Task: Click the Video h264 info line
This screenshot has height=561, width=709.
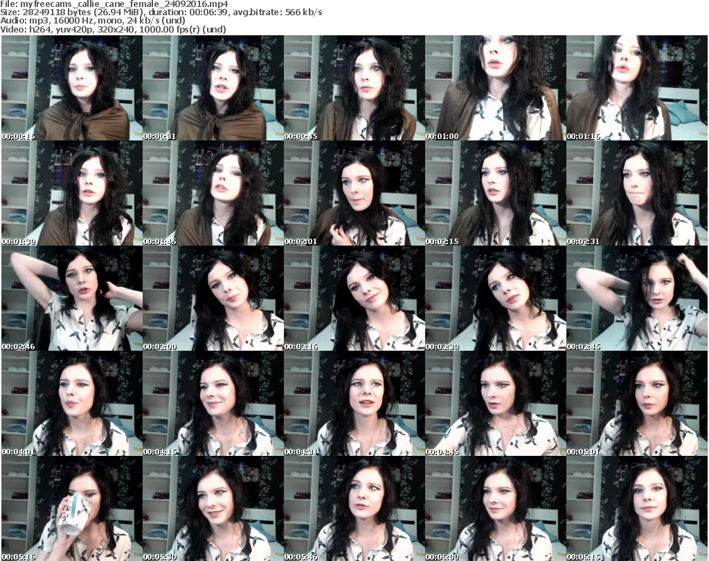Action: coord(113,29)
